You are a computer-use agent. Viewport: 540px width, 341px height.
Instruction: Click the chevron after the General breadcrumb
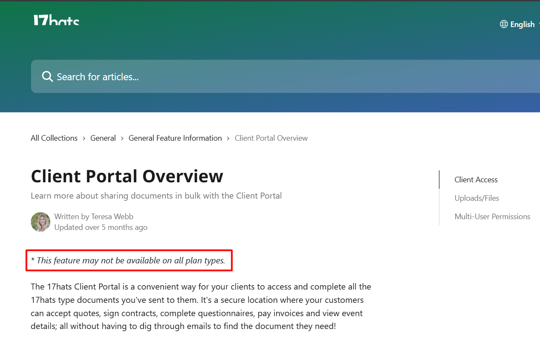[x=122, y=139]
